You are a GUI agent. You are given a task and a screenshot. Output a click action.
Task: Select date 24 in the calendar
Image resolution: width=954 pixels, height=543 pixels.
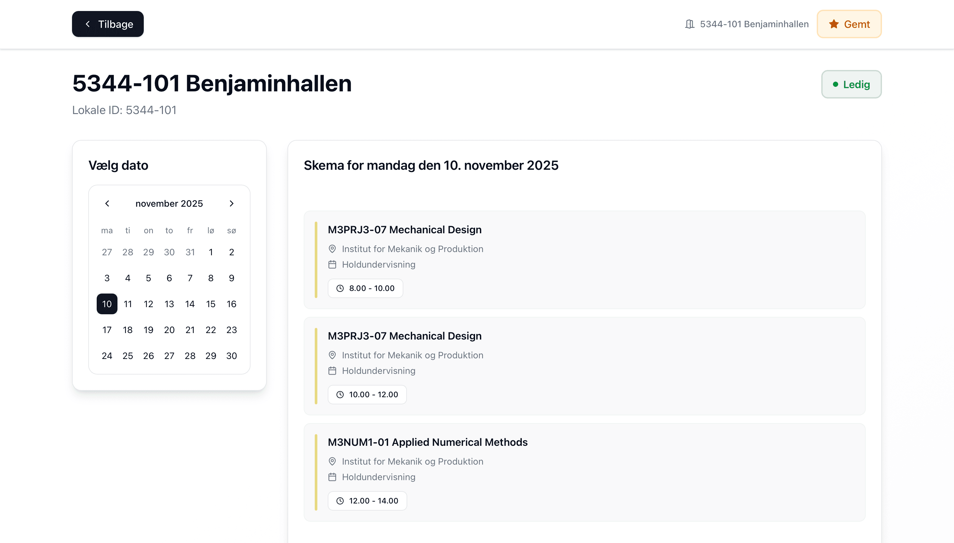[107, 356]
